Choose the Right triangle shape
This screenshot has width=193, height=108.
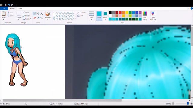tap(54, 16)
